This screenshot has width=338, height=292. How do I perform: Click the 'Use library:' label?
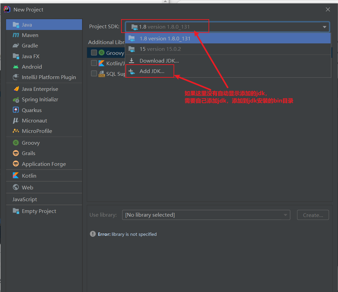point(103,215)
